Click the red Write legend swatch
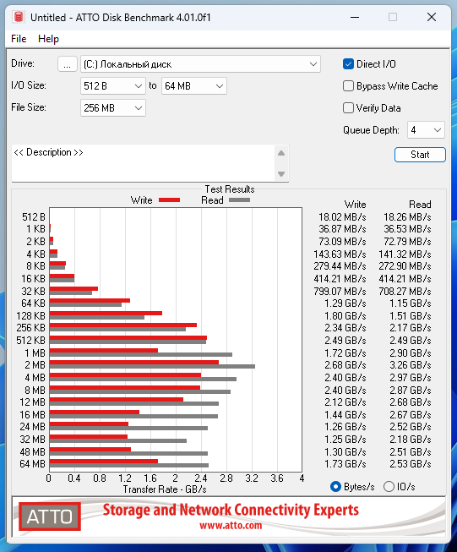Image resolution: width=457 pixels, height=552 pixels. [169, 200]
